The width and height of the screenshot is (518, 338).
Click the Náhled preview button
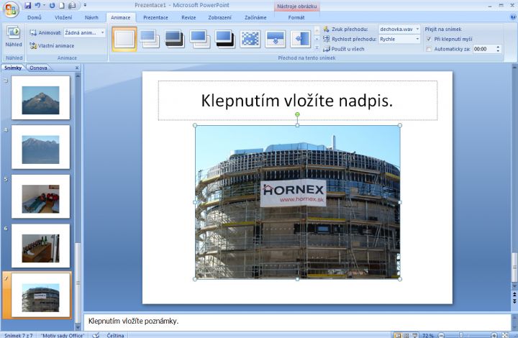click(14, 37)
